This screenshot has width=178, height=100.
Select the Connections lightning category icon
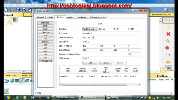[22, 81]
